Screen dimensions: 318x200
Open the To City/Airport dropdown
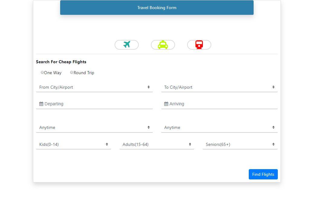219,87
